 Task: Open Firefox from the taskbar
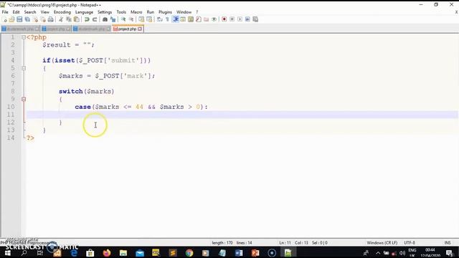(107, 253)
